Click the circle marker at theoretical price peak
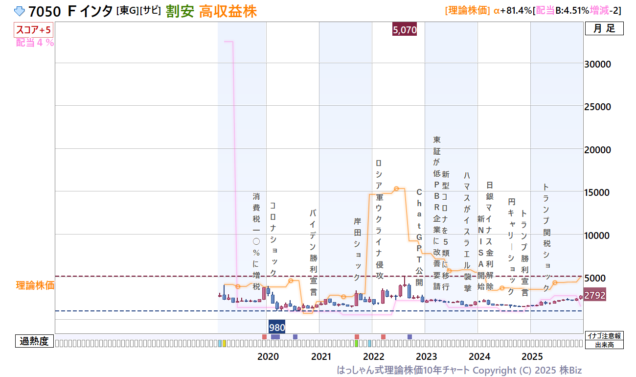This screenshot has width=636, height=377. tap(396, 188)
